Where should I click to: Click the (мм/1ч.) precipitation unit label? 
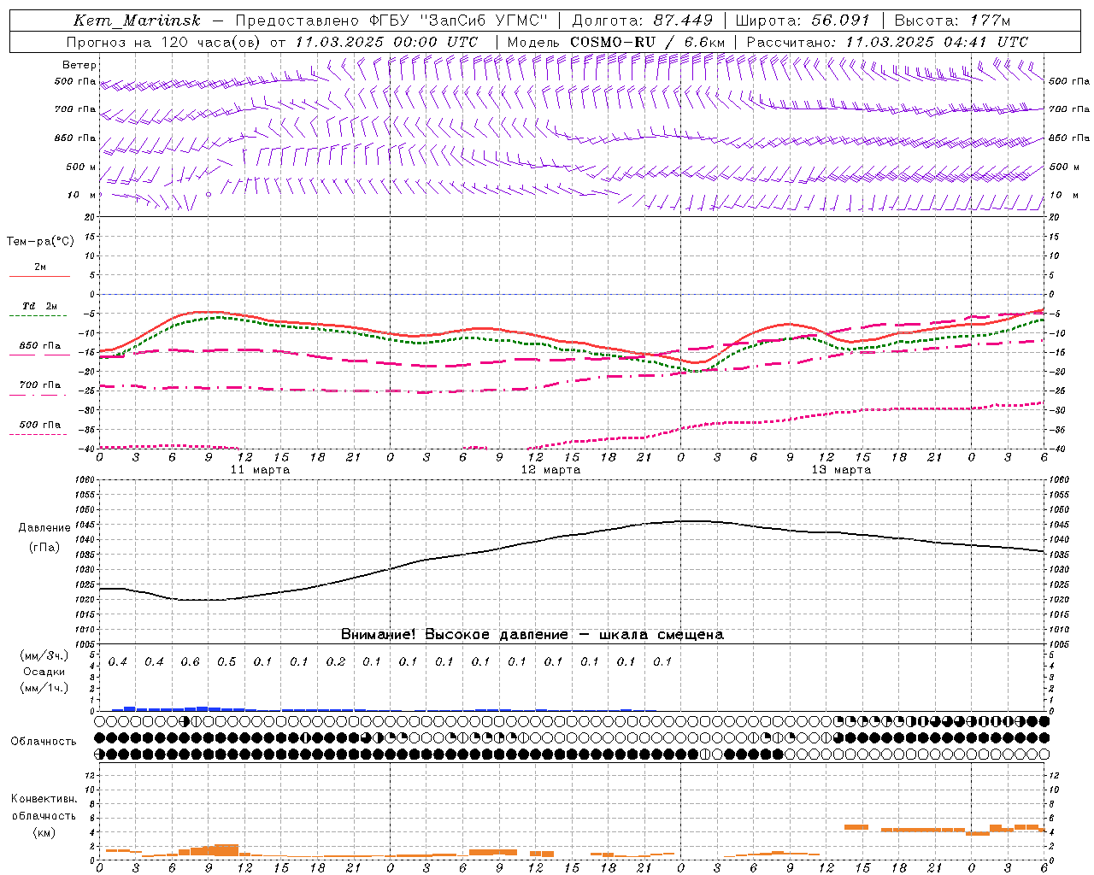pos(44,688)
